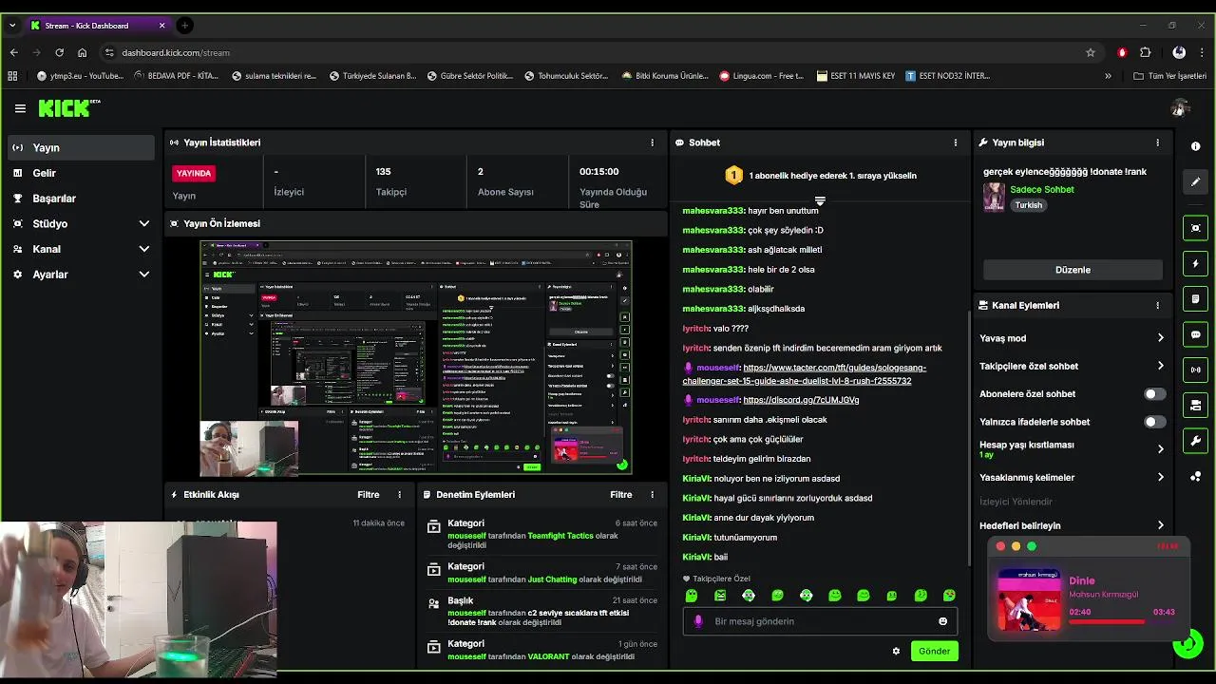Open the apps grid in the bookmarks bar
1216x684 pixels.
[12, 76]
